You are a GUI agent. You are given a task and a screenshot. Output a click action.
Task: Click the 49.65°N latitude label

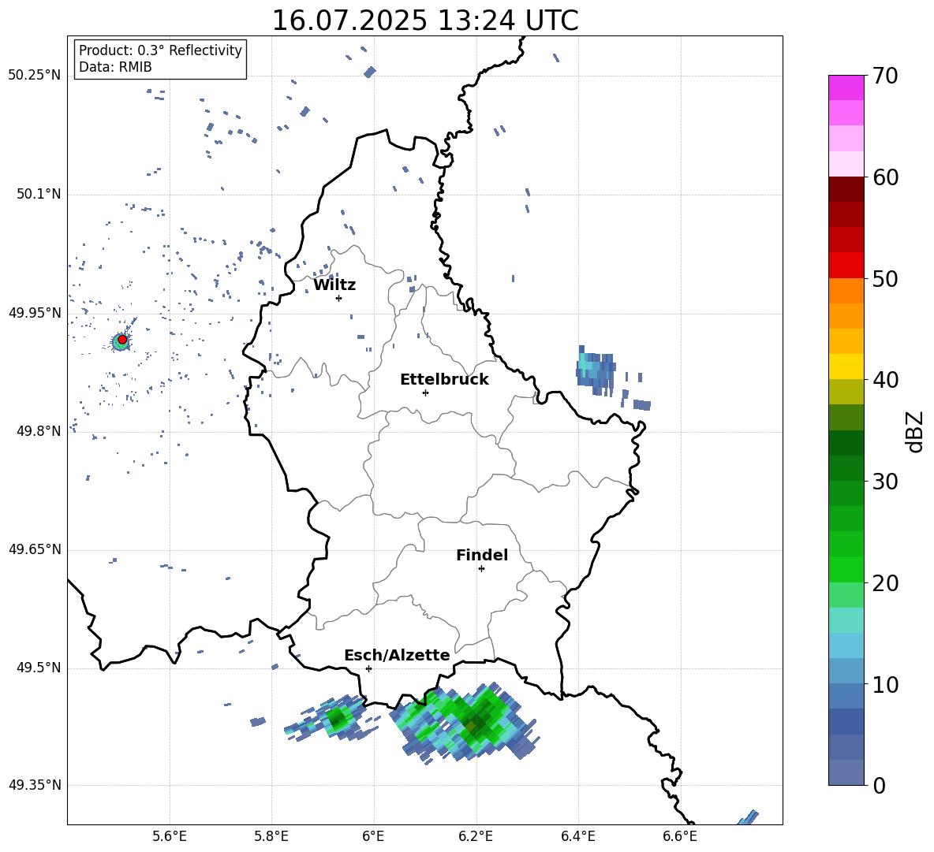coord(35,549)
